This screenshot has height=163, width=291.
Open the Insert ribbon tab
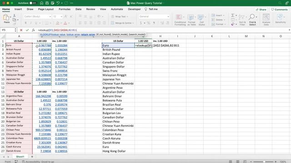pos(18,9)
